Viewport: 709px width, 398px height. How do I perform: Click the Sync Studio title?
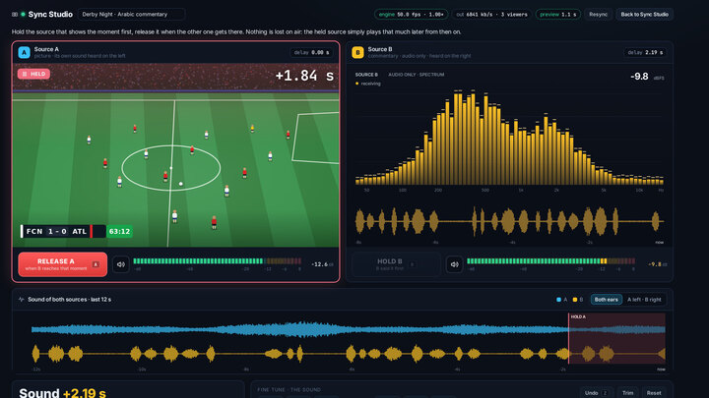pyautogui.click(x=50, y=15)
